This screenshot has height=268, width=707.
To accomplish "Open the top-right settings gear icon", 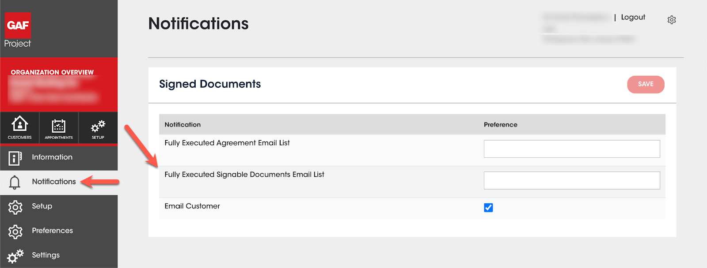I will [672, 20].
